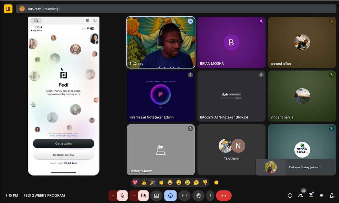Turn on the camera in the call bar
This screenshot has height=203, width=339.
pyautogui.click(x=143, y=195)
